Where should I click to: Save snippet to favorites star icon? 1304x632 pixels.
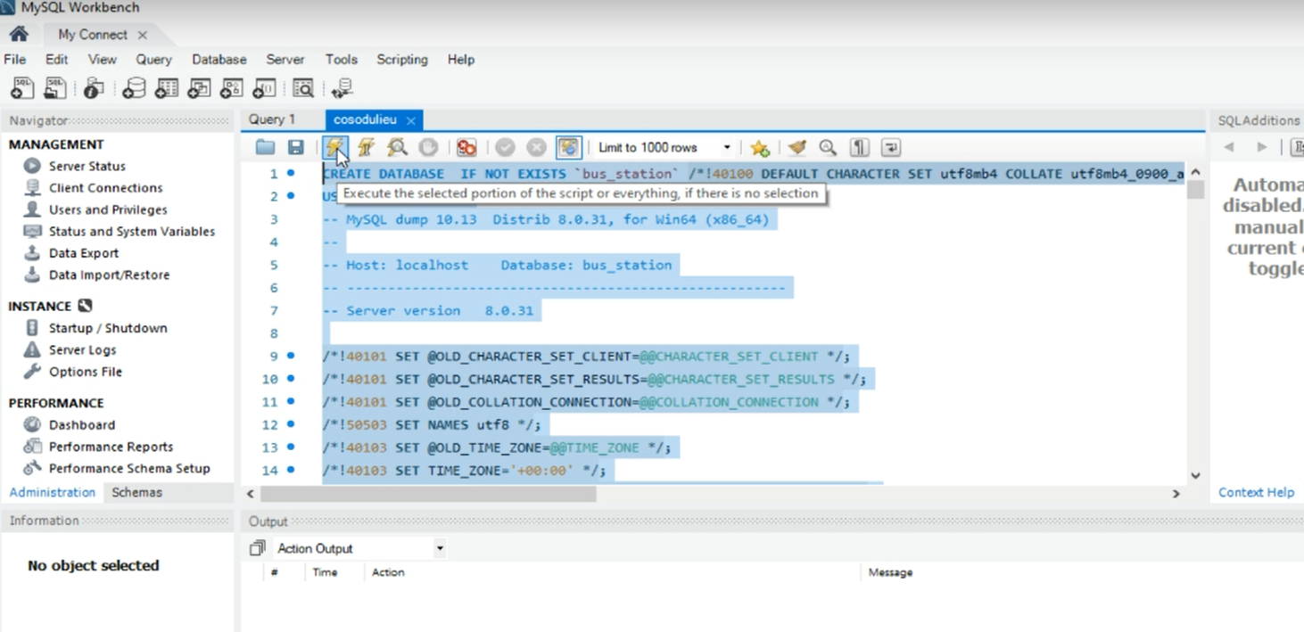coord(759,147)
